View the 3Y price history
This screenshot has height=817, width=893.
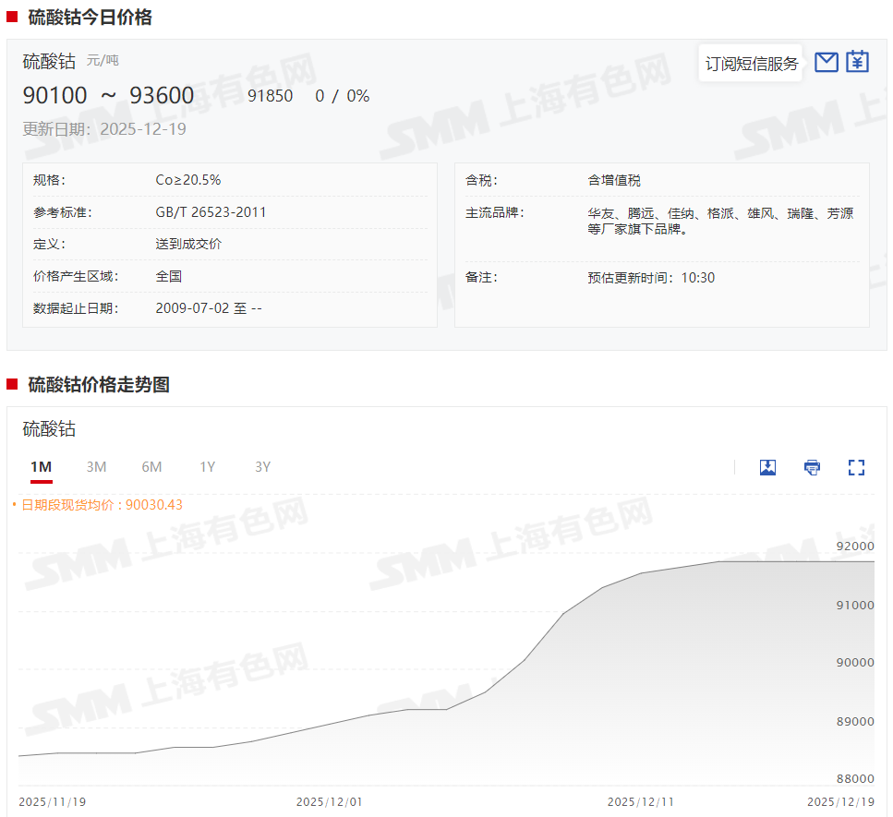(262, 467)
